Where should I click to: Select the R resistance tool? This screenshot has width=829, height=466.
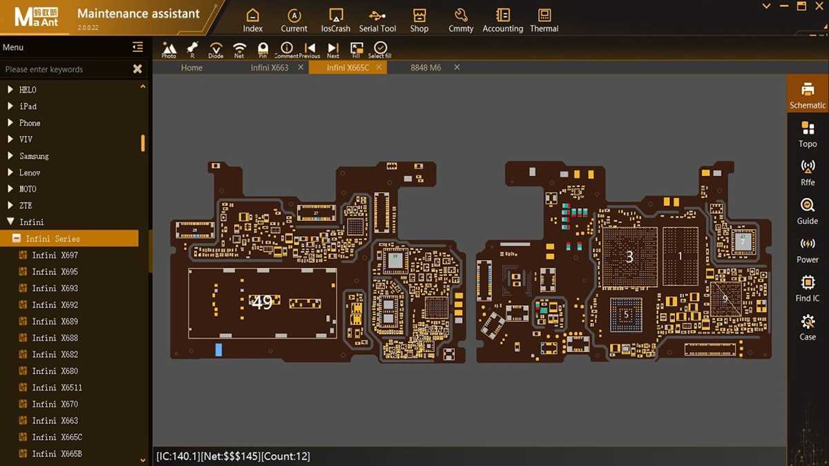pyautogui.click(x=193, y=50)
